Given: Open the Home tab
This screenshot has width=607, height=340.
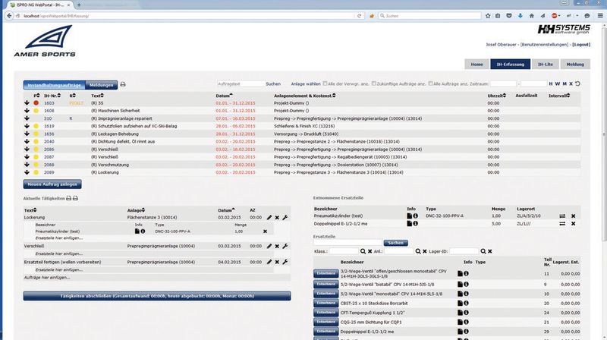Looking at the screenshot, I should 476,65.
